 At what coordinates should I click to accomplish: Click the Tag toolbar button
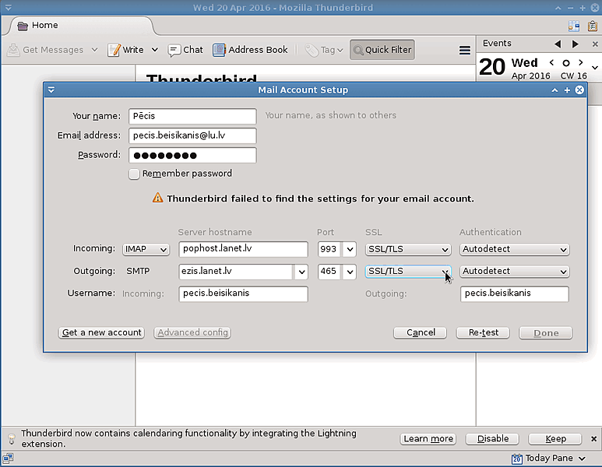tap(323, 50)
